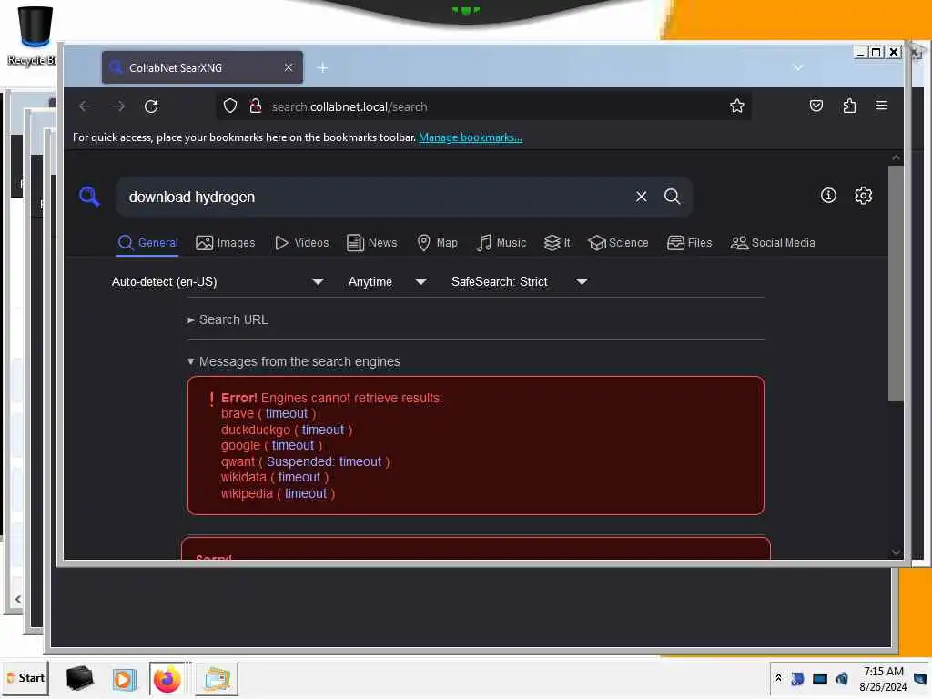Switch to the Science search tab
This screenshot has width=932, height=699.
(x=618, y=242)
